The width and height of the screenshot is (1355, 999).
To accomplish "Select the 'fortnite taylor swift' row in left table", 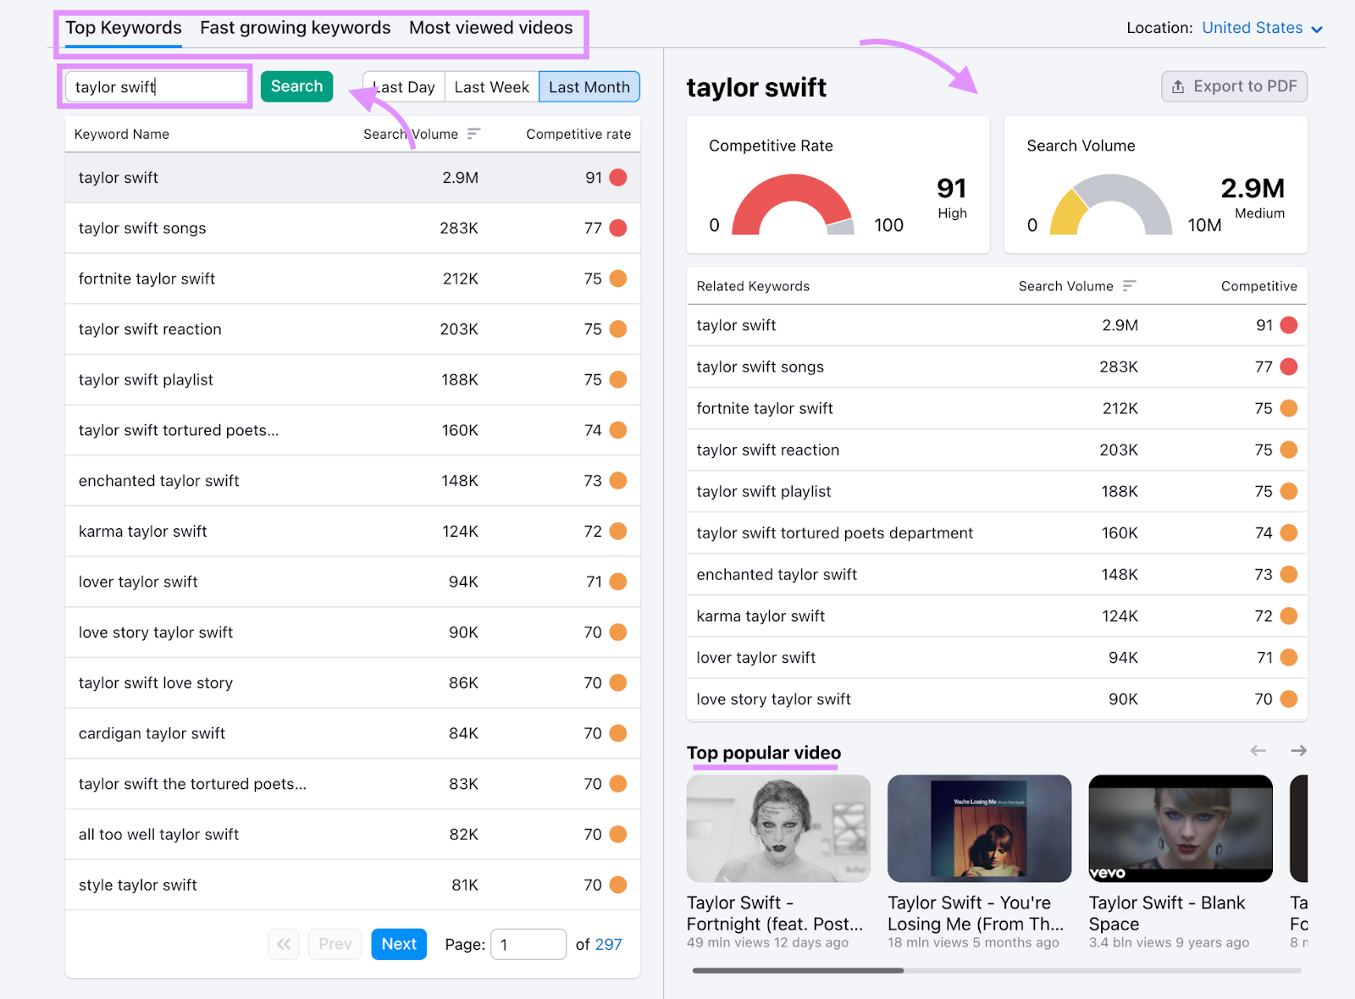I will click(352, 279).
